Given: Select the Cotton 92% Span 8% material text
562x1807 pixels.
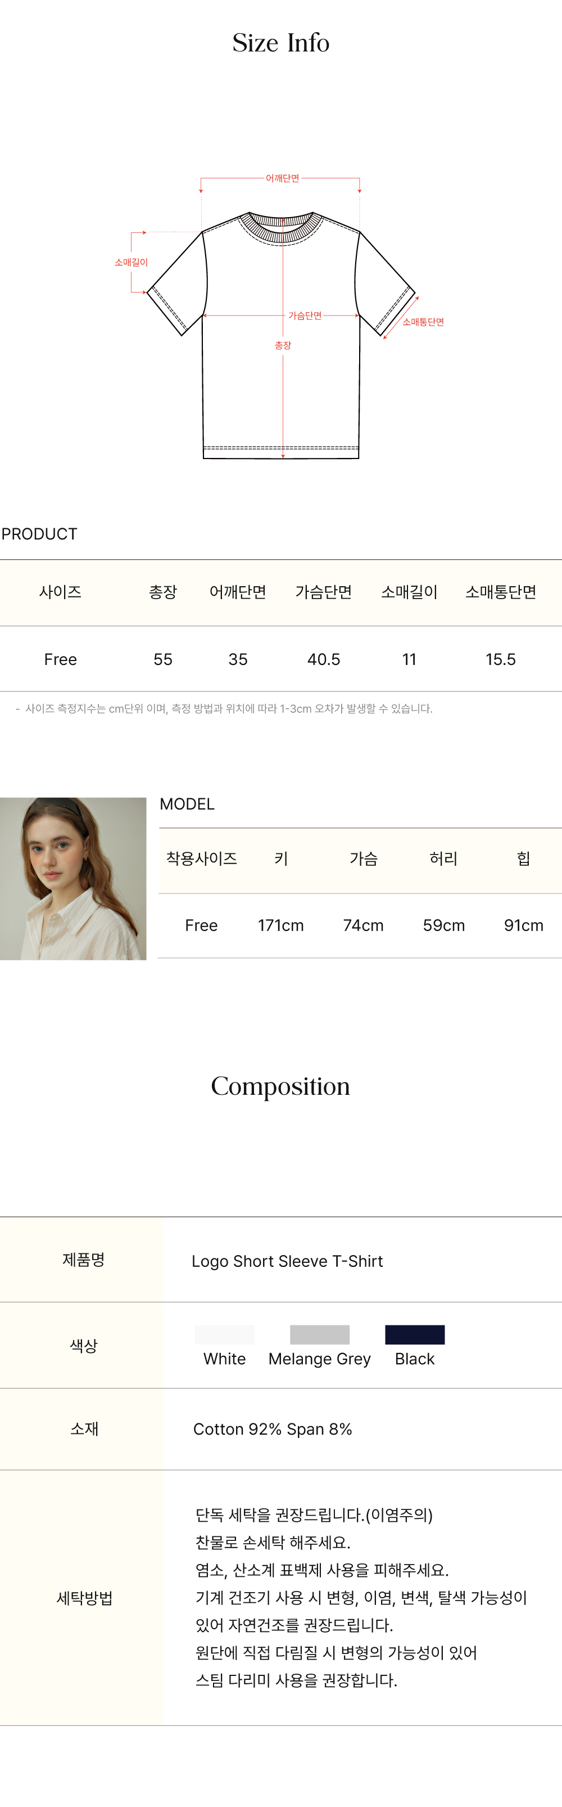Looking at the screenshot, I should point(273,1429).
